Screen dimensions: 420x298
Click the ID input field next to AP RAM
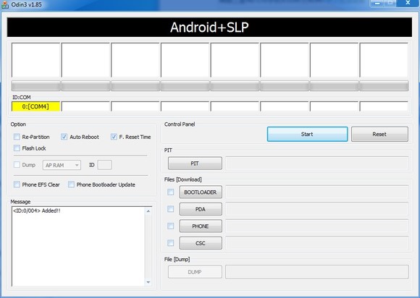point(105,165)
